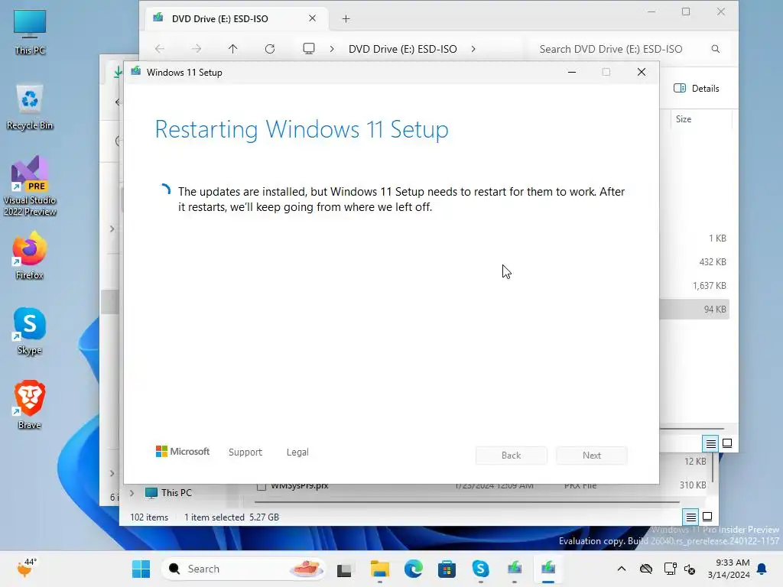
Task: Add a new File Explorer tab
Action: coord(346,19)
